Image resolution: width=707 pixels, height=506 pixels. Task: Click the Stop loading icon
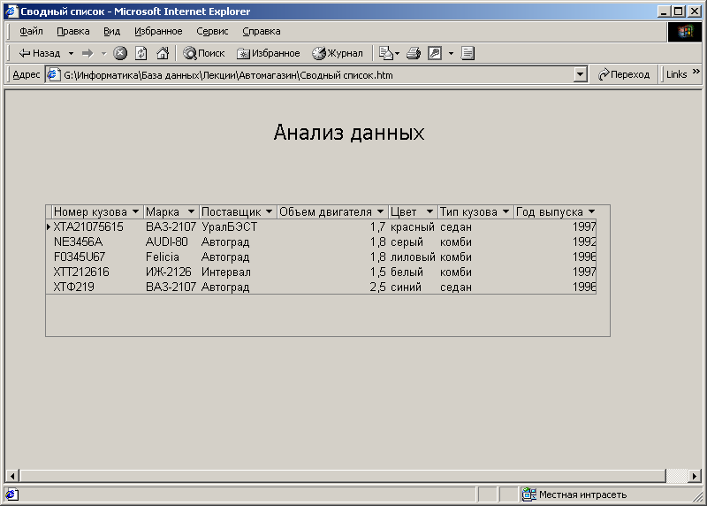click(120, 53)
